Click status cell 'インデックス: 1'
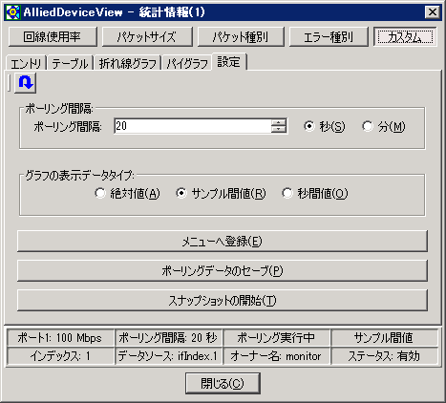The image size is (446, 403). point(60,356)
